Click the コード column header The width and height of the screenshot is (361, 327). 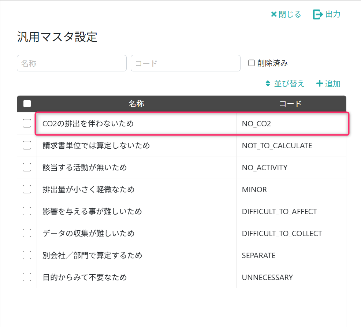291,104
